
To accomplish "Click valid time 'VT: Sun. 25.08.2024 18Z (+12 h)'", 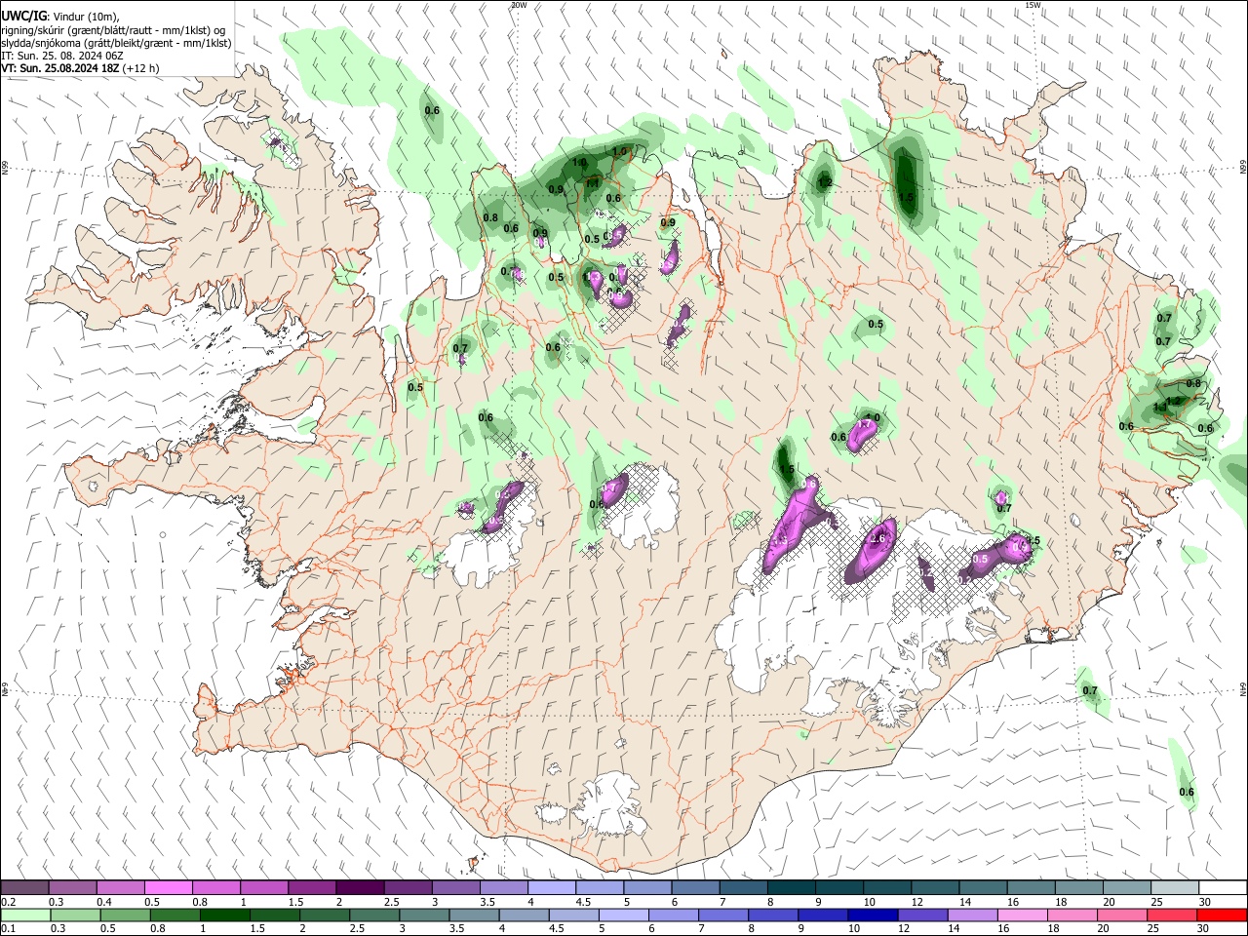I will (x=80, y=68).
